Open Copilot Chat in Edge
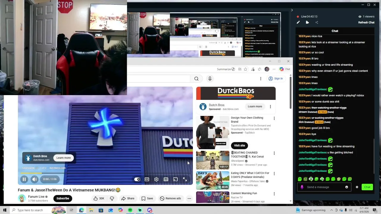The image size is (381, 214). pyautogui.click(x=285, y=69)
